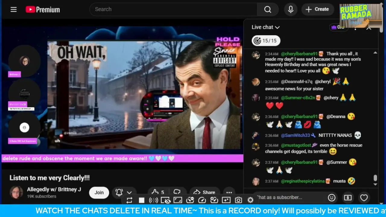The image size is (386, 217).
Task: Open the 15/15 goal progress chip
Action: pos(266,41)
